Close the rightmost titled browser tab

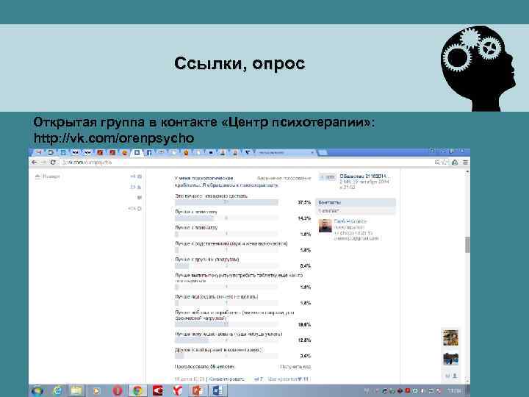pyautogui.click(x=312, y=153)
